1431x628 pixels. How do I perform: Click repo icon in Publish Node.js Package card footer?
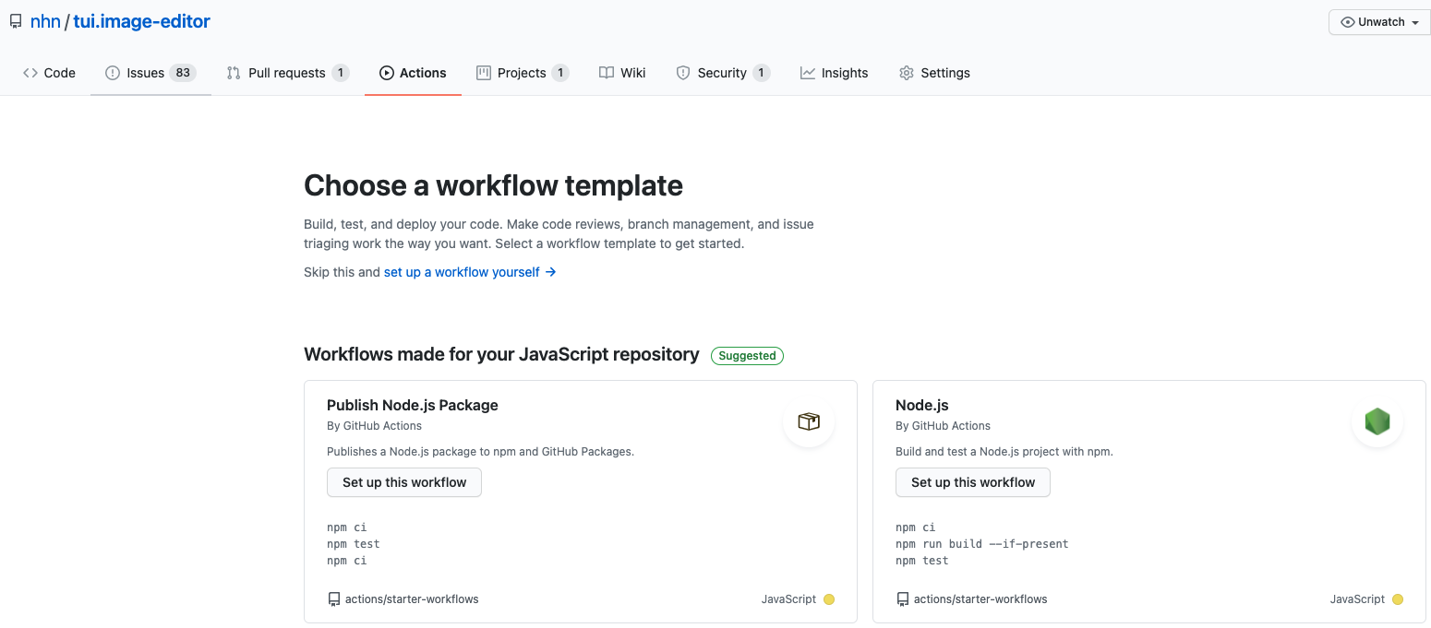tap(334, 599)
